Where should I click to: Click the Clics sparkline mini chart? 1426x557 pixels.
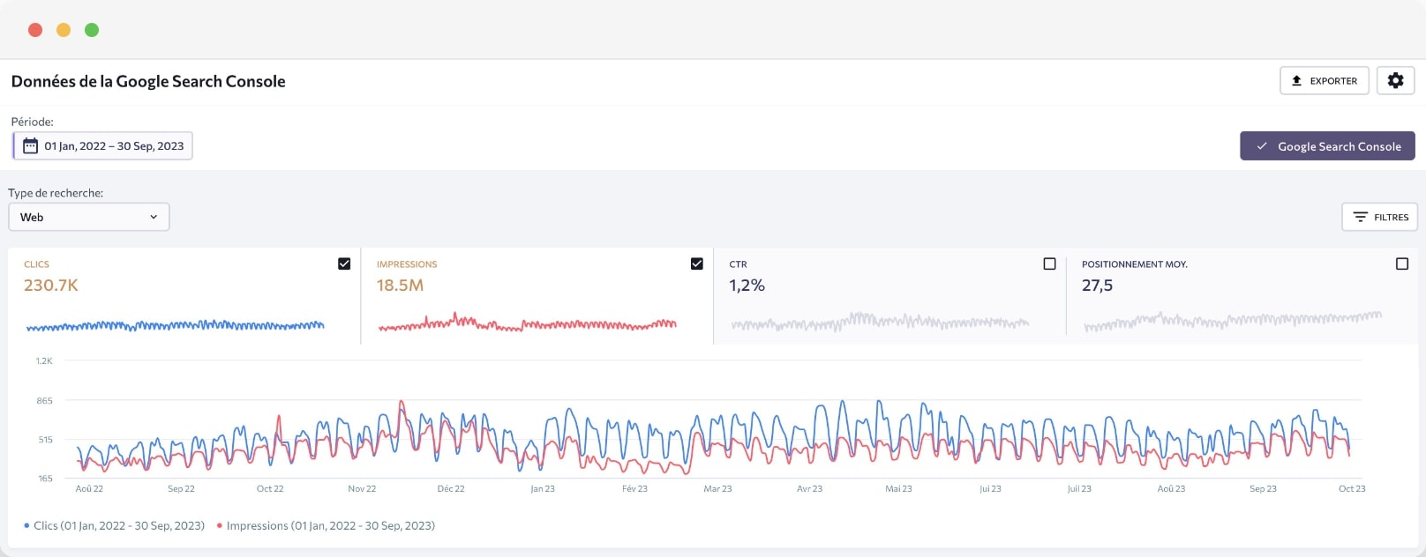coord(175,326)
